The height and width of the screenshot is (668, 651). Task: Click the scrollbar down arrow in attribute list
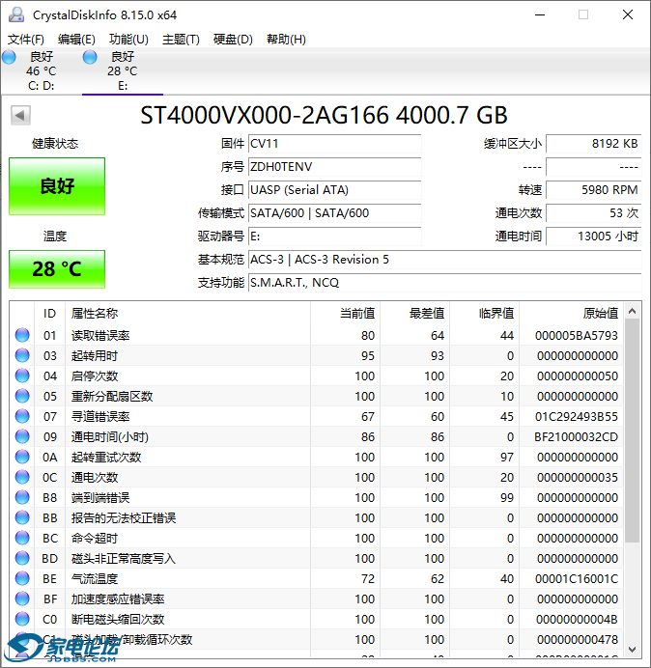(x=633, y=650)
